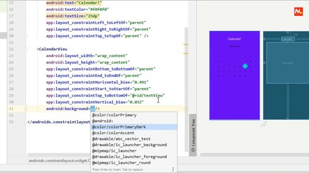309x173 pixels.
Task: Collapse the CalendarView tag fold marker
Action: [x=26, y=49]
